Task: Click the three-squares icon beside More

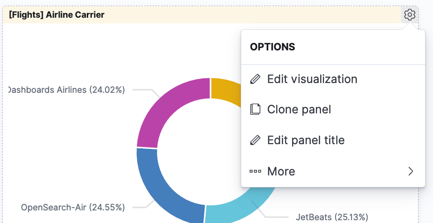Action: point(255,171)
